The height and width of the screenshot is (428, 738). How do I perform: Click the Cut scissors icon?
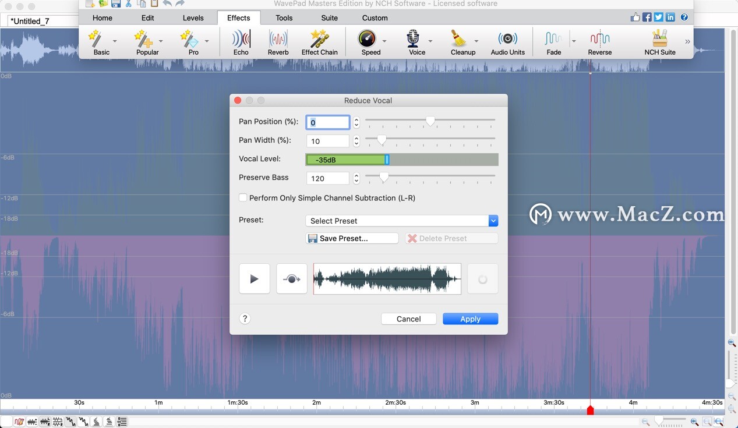pyautogui.click(x=129, y=3)
